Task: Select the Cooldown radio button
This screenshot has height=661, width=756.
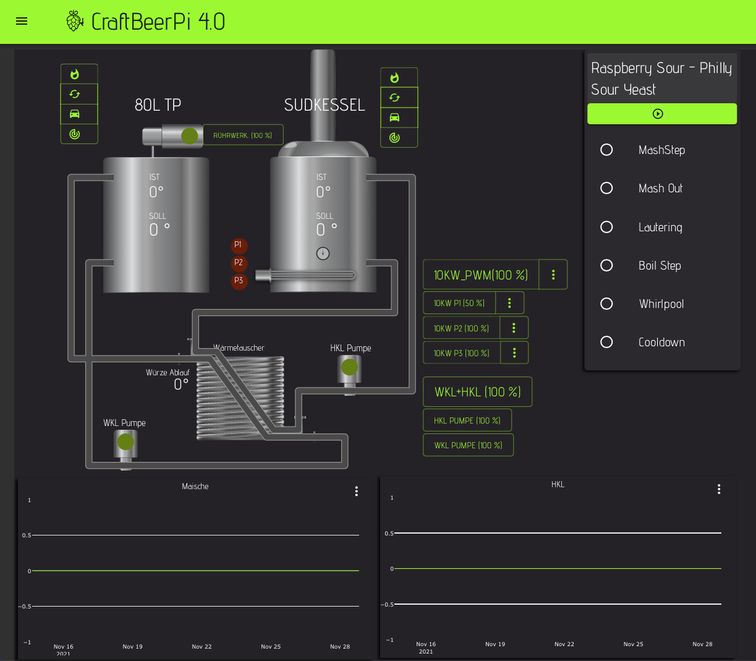Action: point(606,342)
